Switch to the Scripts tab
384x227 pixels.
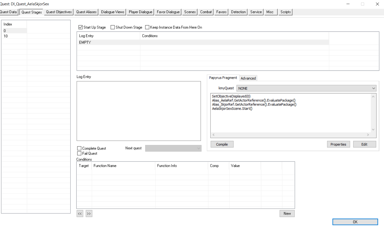pyautogui.click(x=286, y=12)
